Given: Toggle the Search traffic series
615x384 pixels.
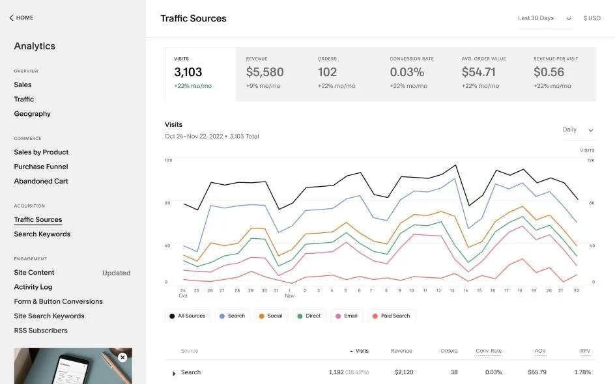Looking at the screenshot, I should pos(232,316).
